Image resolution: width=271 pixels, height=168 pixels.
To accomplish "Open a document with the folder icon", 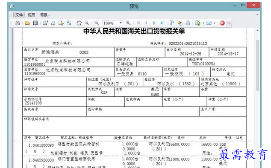I will point(27,23).
